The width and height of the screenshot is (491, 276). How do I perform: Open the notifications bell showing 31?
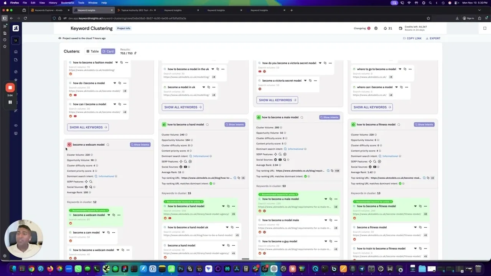pos(388,28)
